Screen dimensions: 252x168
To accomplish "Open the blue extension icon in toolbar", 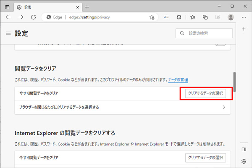I will (x=166, y=17).
